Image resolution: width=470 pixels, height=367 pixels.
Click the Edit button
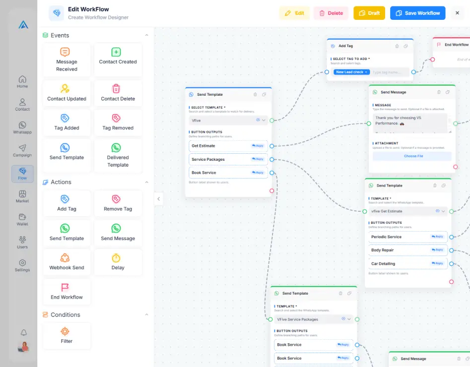click(294, 13)
